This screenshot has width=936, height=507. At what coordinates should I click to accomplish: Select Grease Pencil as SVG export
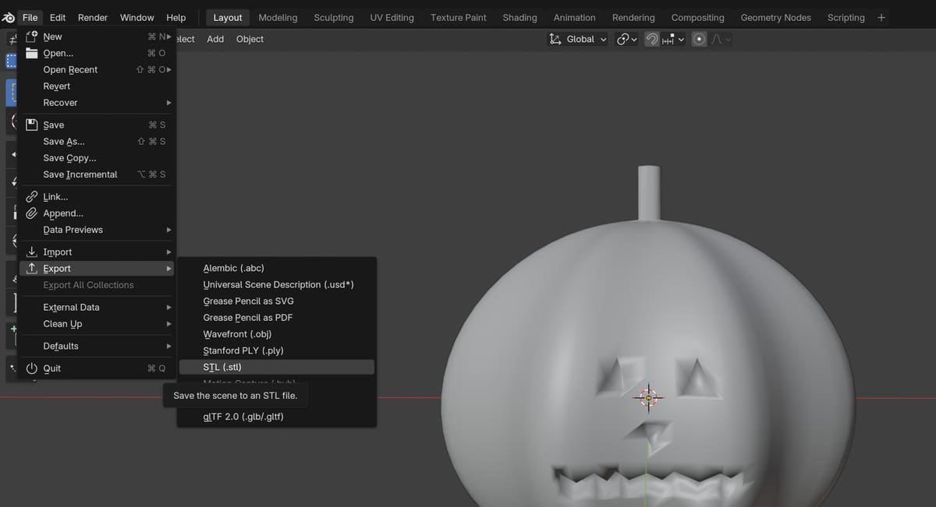[x=277, y=301]
